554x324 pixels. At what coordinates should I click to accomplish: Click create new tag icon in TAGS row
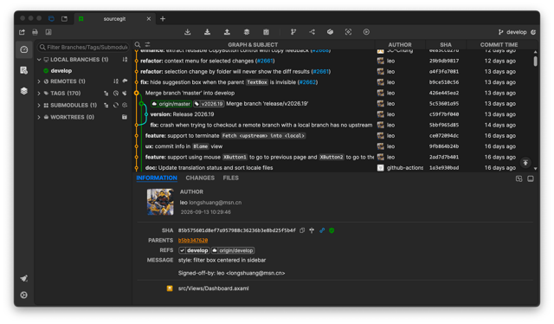[125, 94]
